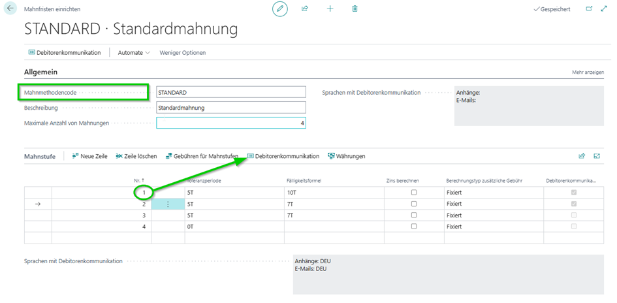The width and height of the screenshot is (617, 303).
Task: Open page in new window icon
Action: 589,9
